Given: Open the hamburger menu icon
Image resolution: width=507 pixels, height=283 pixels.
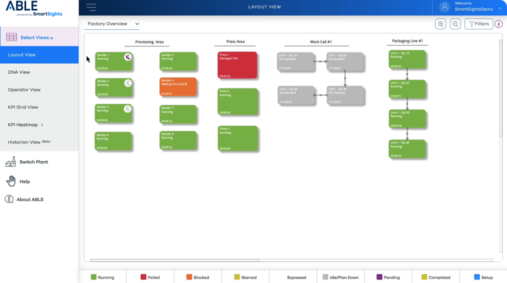Looking at the screenshot, I should pyautogui.click(x=91, y=7).
